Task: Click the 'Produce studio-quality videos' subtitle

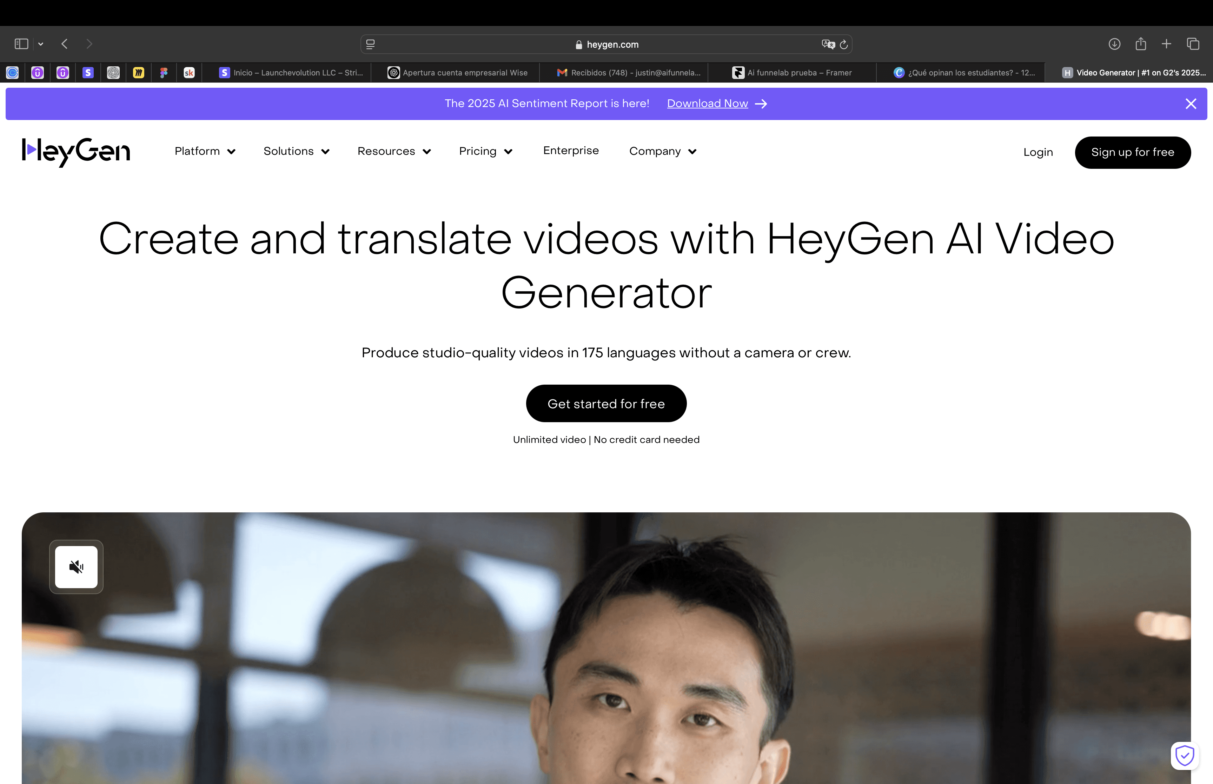Action: click(x=606, y=353)
